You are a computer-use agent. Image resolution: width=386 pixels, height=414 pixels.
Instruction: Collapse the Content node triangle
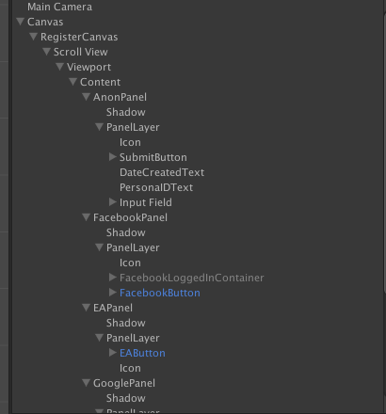(x=73, y=82)
